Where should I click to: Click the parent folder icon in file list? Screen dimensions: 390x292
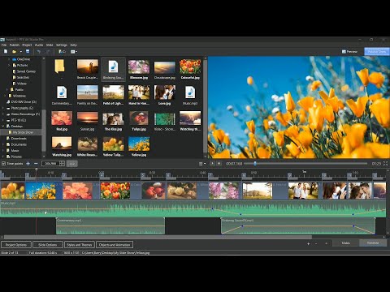coord(59,67)
